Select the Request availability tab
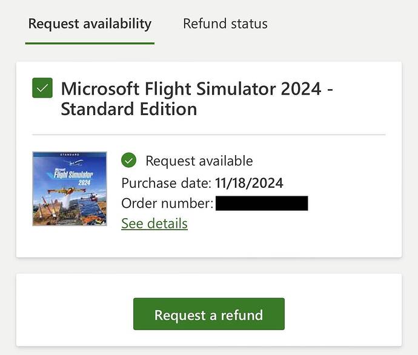Screen dimensions: 418x355 (x=90, y=24)
